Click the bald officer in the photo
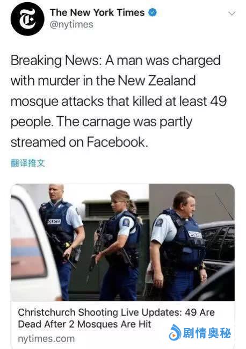The image size is (246, 349). point(61,240)
